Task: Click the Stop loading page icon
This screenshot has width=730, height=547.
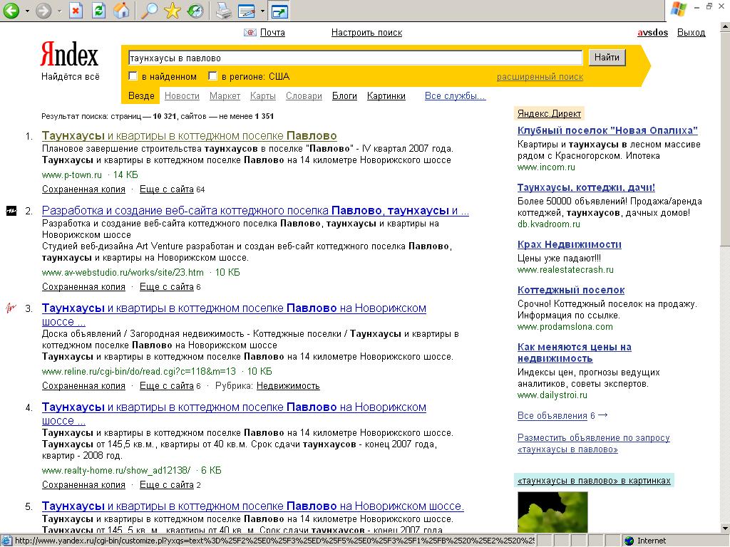Action: click(x=76, y=11)
